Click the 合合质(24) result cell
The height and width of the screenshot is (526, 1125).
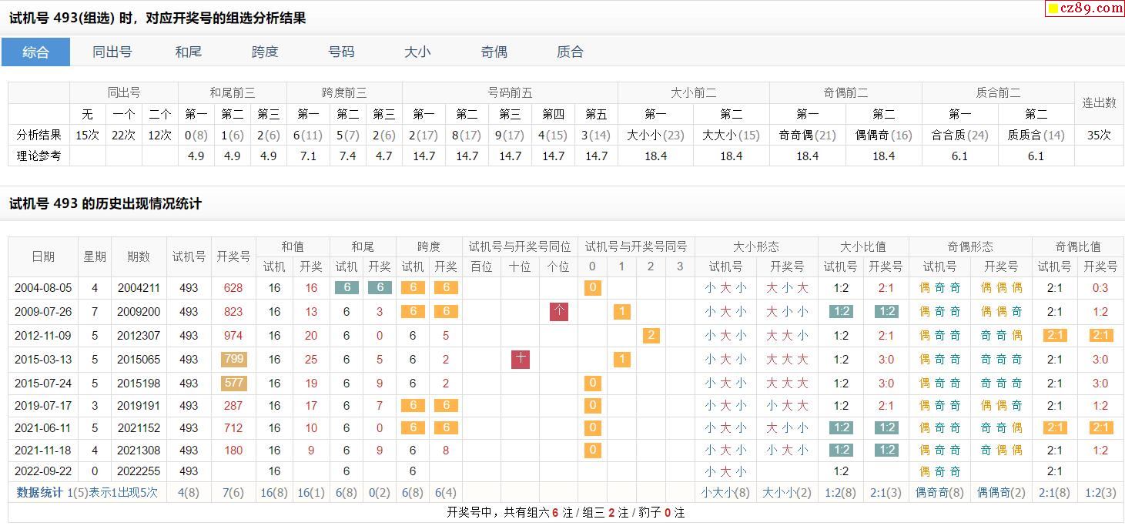coord(959,135)
